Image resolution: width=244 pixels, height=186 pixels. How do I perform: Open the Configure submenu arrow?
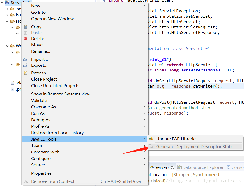coord(144,158)
